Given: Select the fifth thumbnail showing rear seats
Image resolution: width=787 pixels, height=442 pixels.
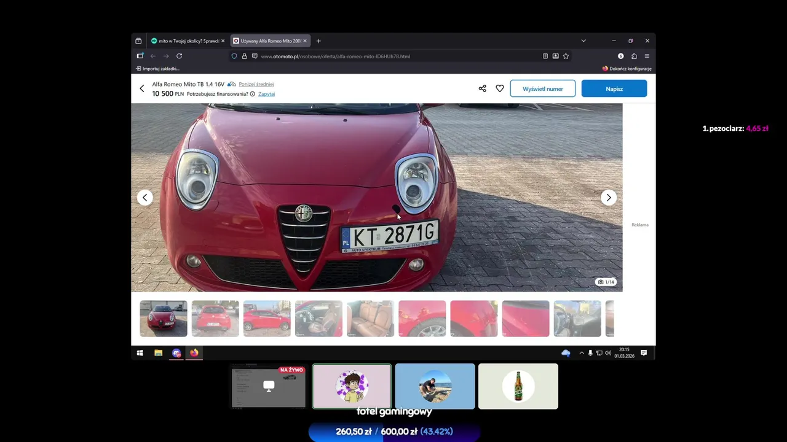Looking at the screenshot, I should [x=370, y=319].
